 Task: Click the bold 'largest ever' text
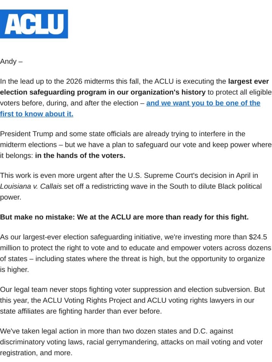249,81
